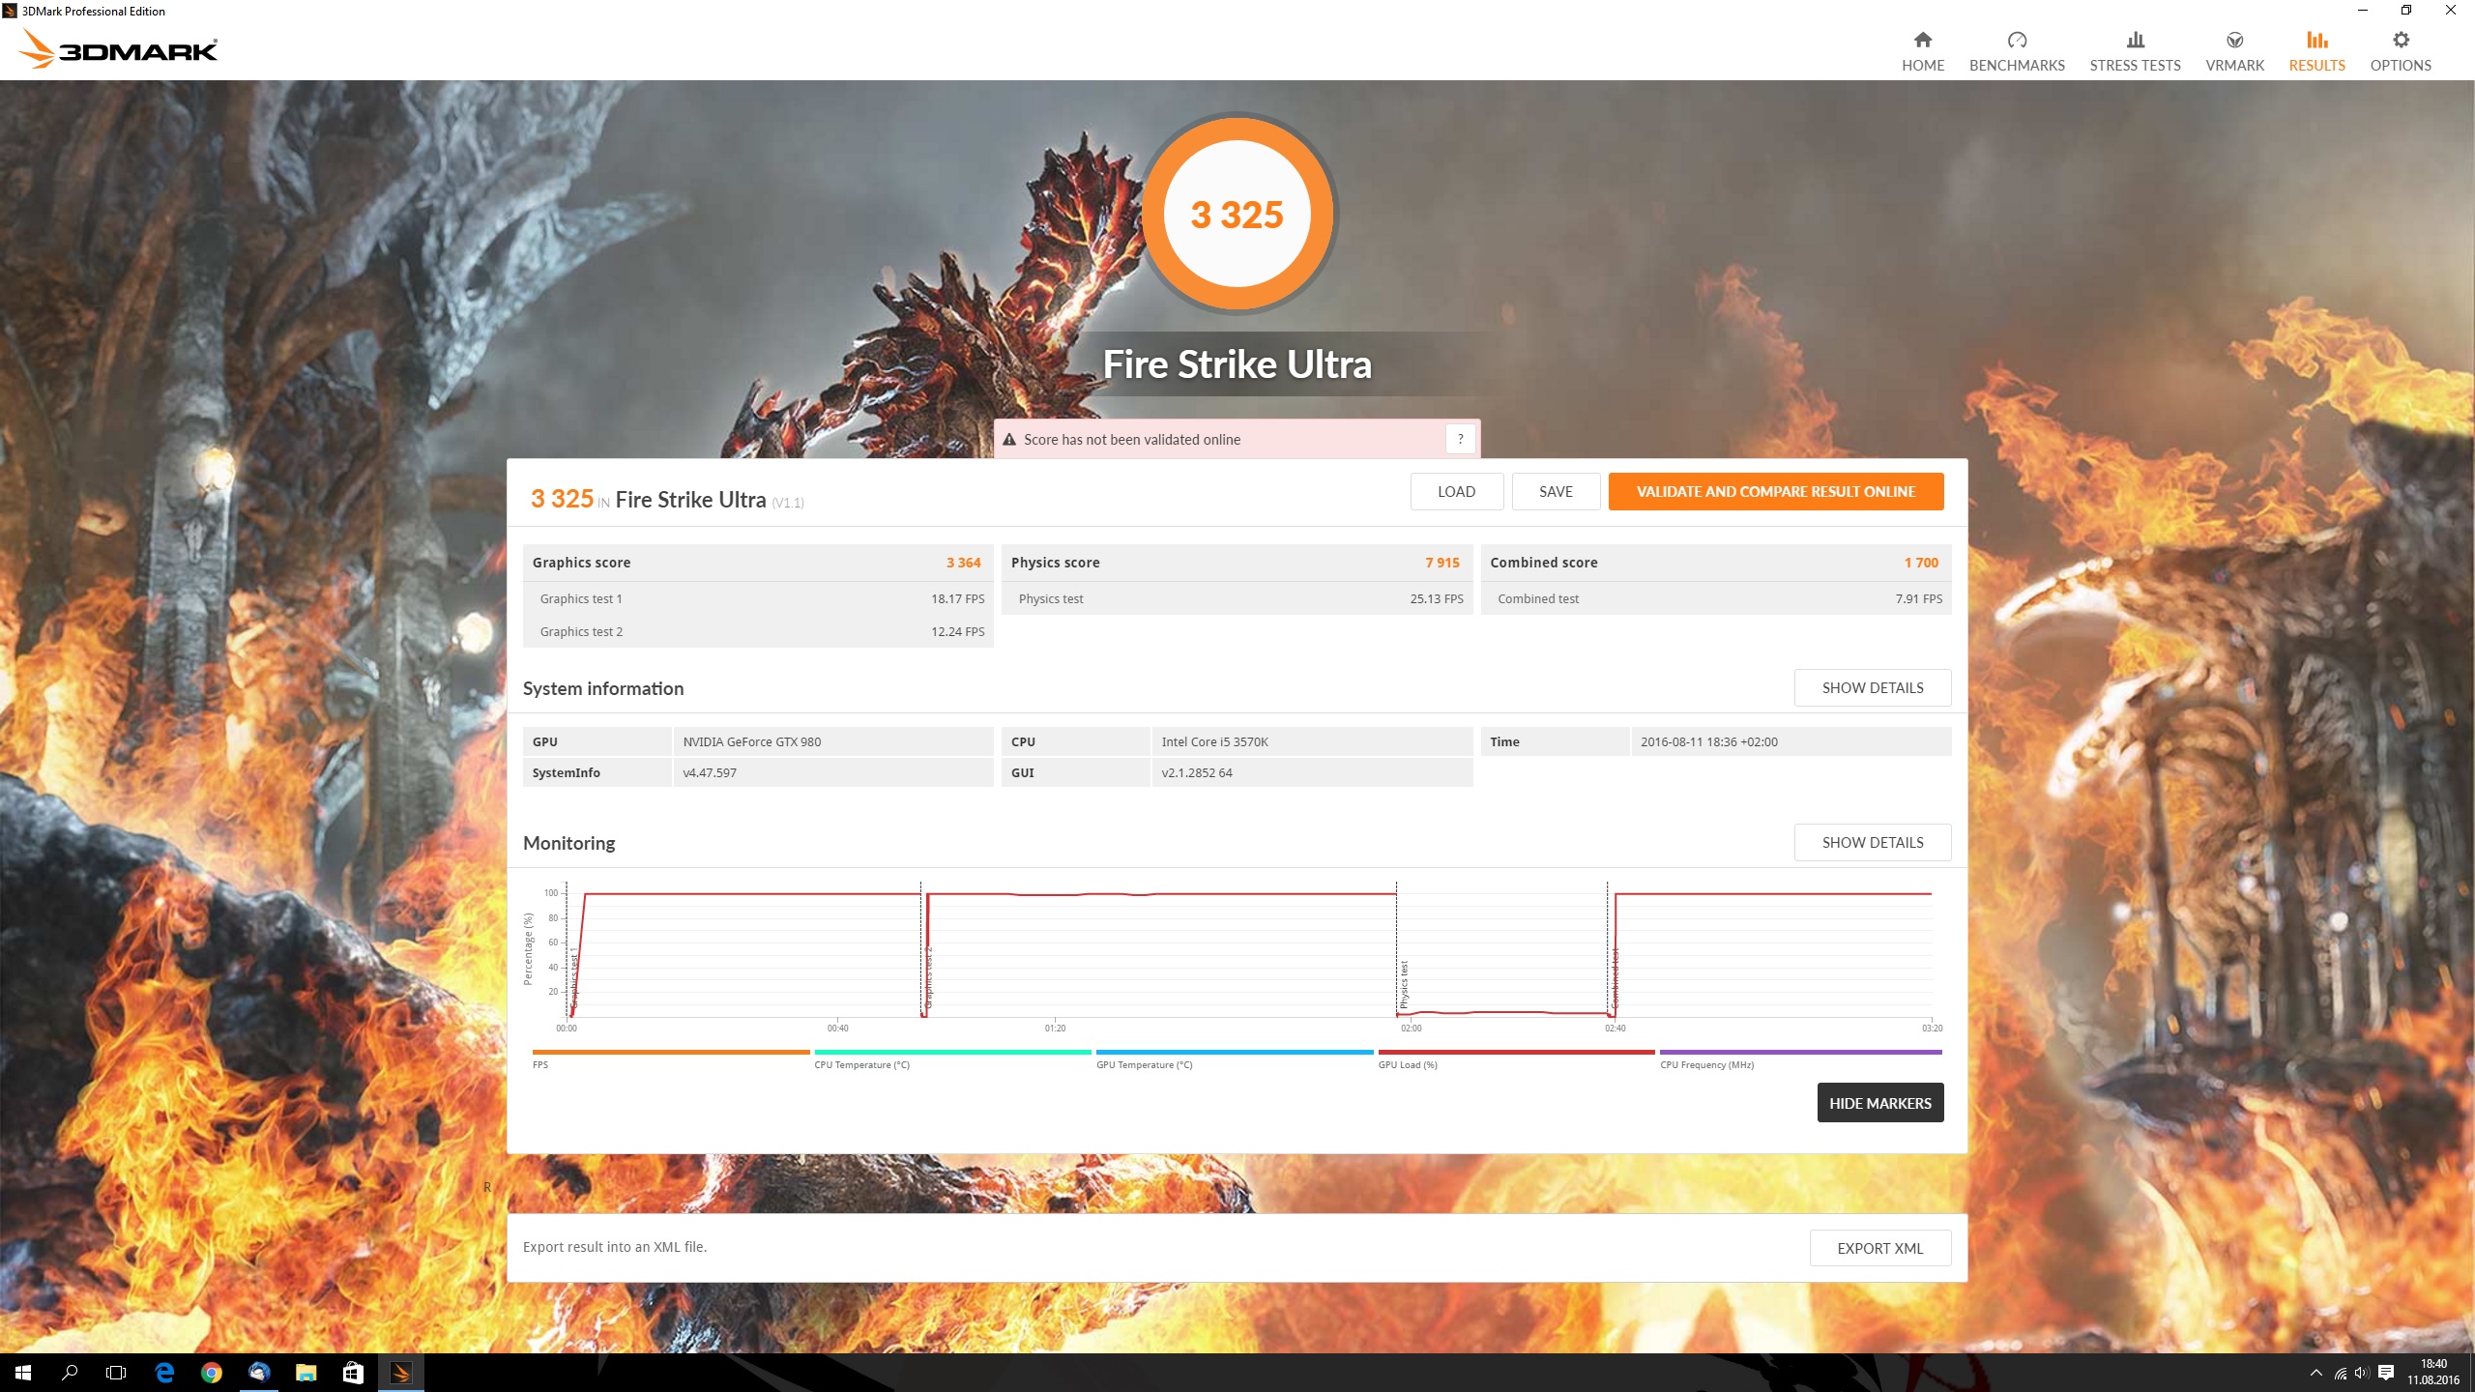Launch Google Chrome from taskbar
This screenshot has height=1392, width=2475.
click(x=212, y=1373)
